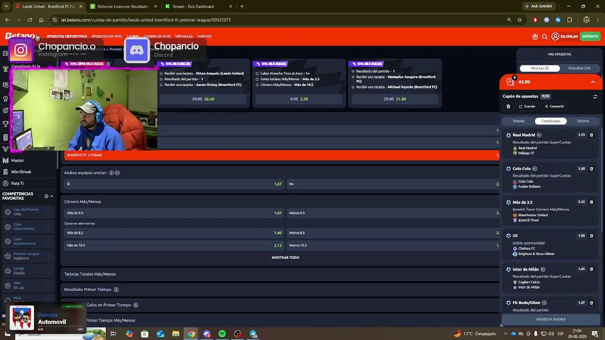Collapse the Competencias Favoritas section
This screenshot has width=605, height=340.
coord(52,196)
